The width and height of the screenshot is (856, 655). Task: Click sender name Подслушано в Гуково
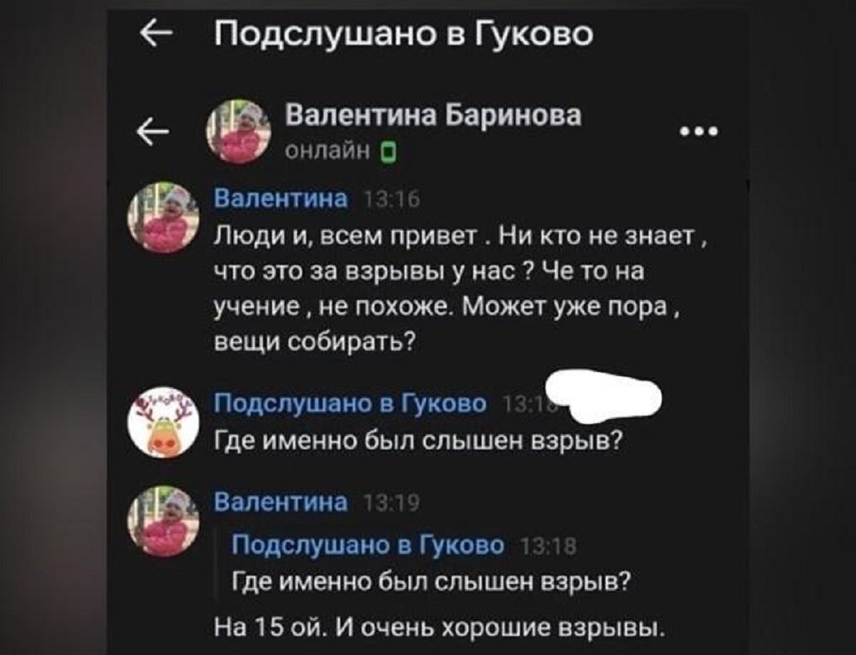pyautogui.click(x=350, y=404)
